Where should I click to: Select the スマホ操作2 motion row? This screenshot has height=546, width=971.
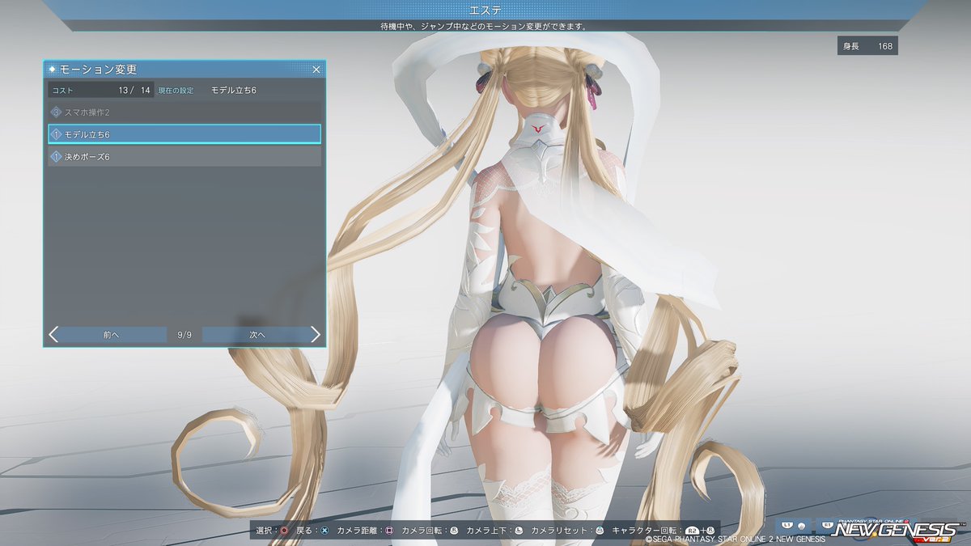click(x=184, y=112)
